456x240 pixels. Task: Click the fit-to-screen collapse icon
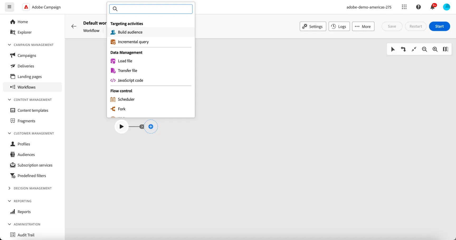[x=414, y=49]
